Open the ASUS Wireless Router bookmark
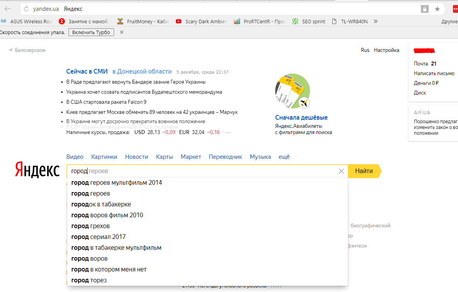The height and width of the screenshot is (292, 458). 27,22
